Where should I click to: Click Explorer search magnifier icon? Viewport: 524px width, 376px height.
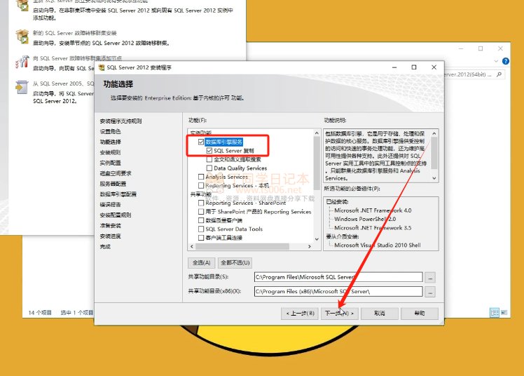click(499, 74)
